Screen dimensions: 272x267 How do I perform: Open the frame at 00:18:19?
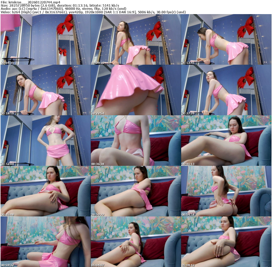coord(45,90)
